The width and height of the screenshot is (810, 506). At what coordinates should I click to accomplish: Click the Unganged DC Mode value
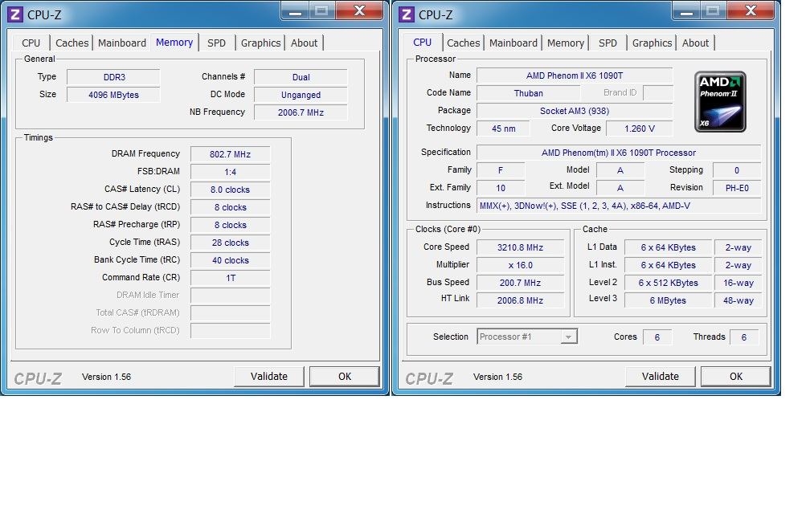301,95
